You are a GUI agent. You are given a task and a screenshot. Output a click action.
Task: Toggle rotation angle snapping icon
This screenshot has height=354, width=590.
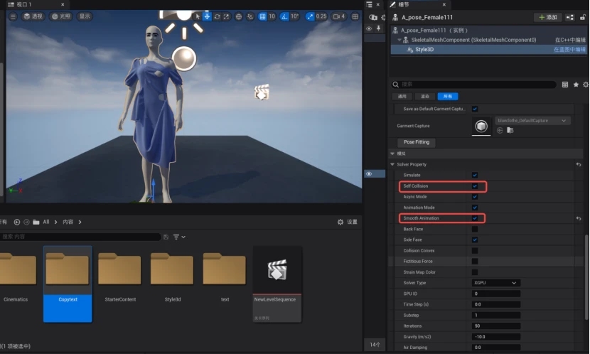285,16
